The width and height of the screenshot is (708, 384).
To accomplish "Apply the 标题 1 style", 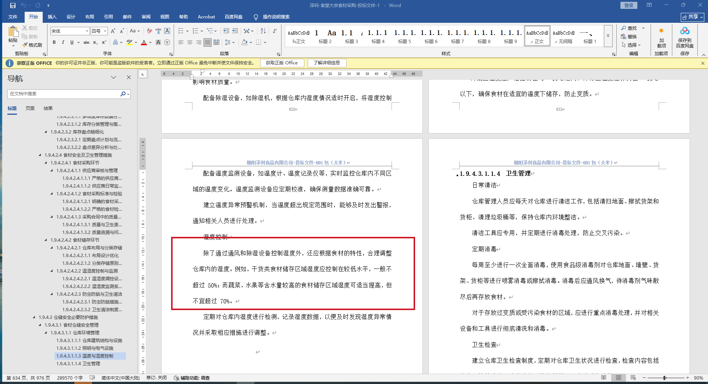I will click(x=590, y=36).
